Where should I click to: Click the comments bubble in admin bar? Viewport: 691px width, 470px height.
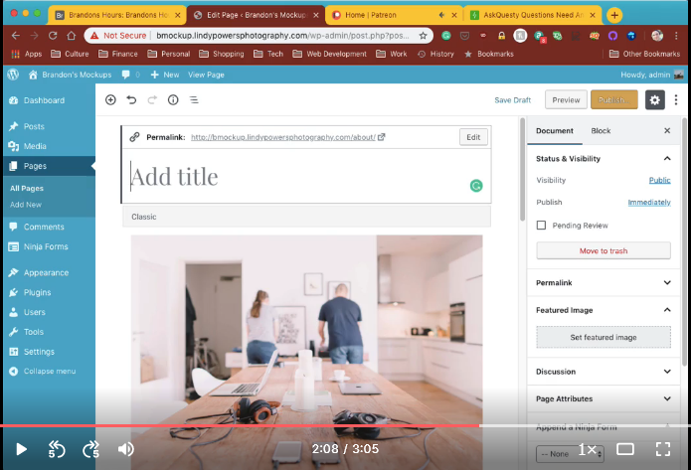coord(126,75)
